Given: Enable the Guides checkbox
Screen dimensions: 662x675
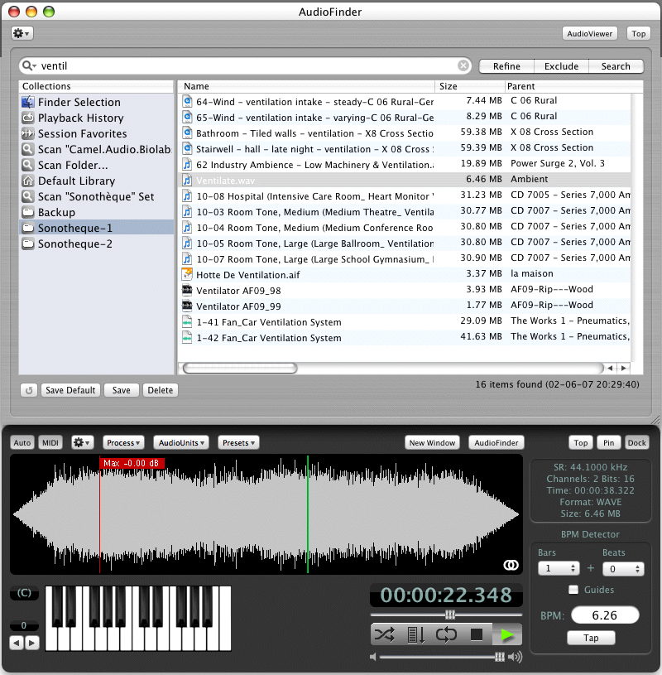Looking at the screenshot, I should [x=573, y=590].
